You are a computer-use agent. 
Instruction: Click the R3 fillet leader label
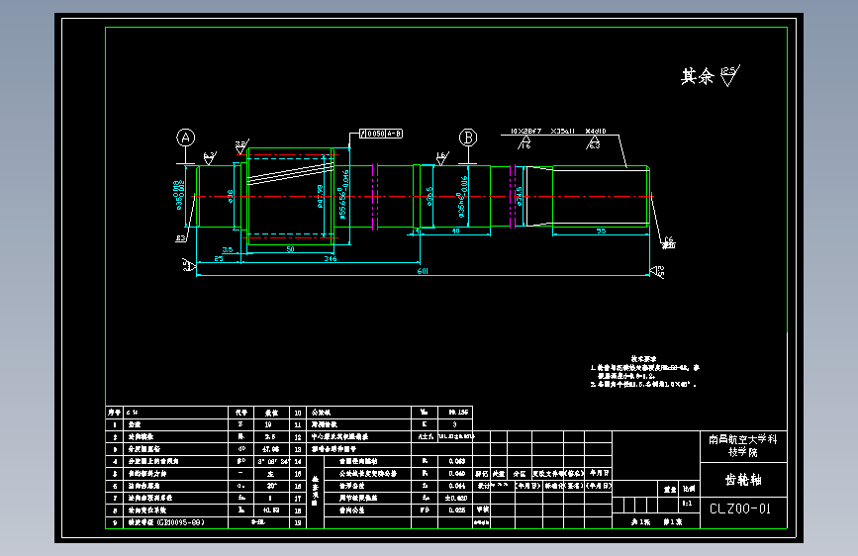coord(180,238)
